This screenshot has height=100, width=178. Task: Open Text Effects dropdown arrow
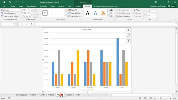click(114, 16)
